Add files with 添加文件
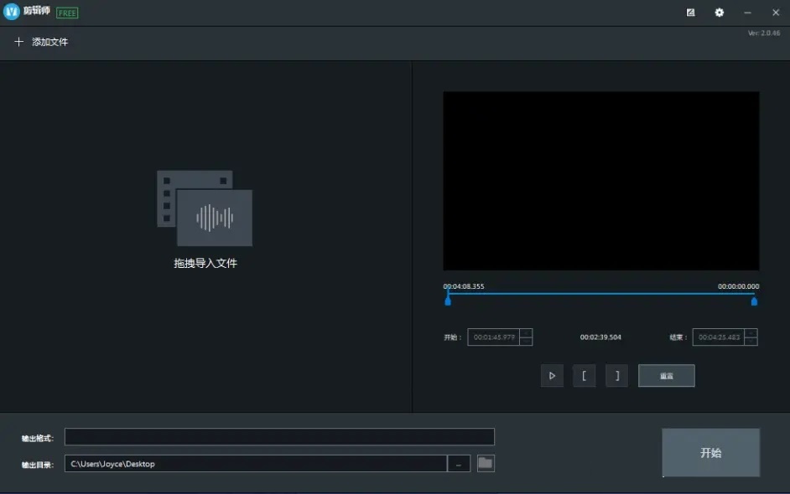This screenshot has width=790, height=494. (41, 42)
